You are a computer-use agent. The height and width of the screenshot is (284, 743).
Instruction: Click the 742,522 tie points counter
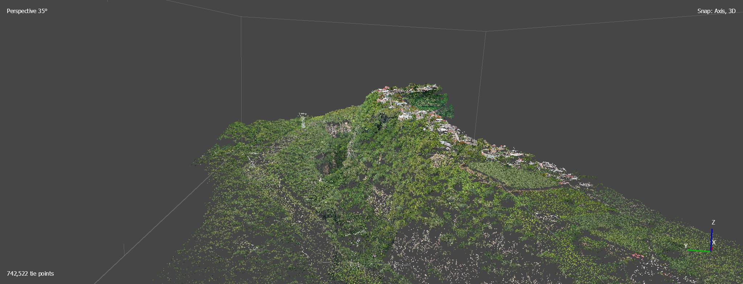pos(30,273)
